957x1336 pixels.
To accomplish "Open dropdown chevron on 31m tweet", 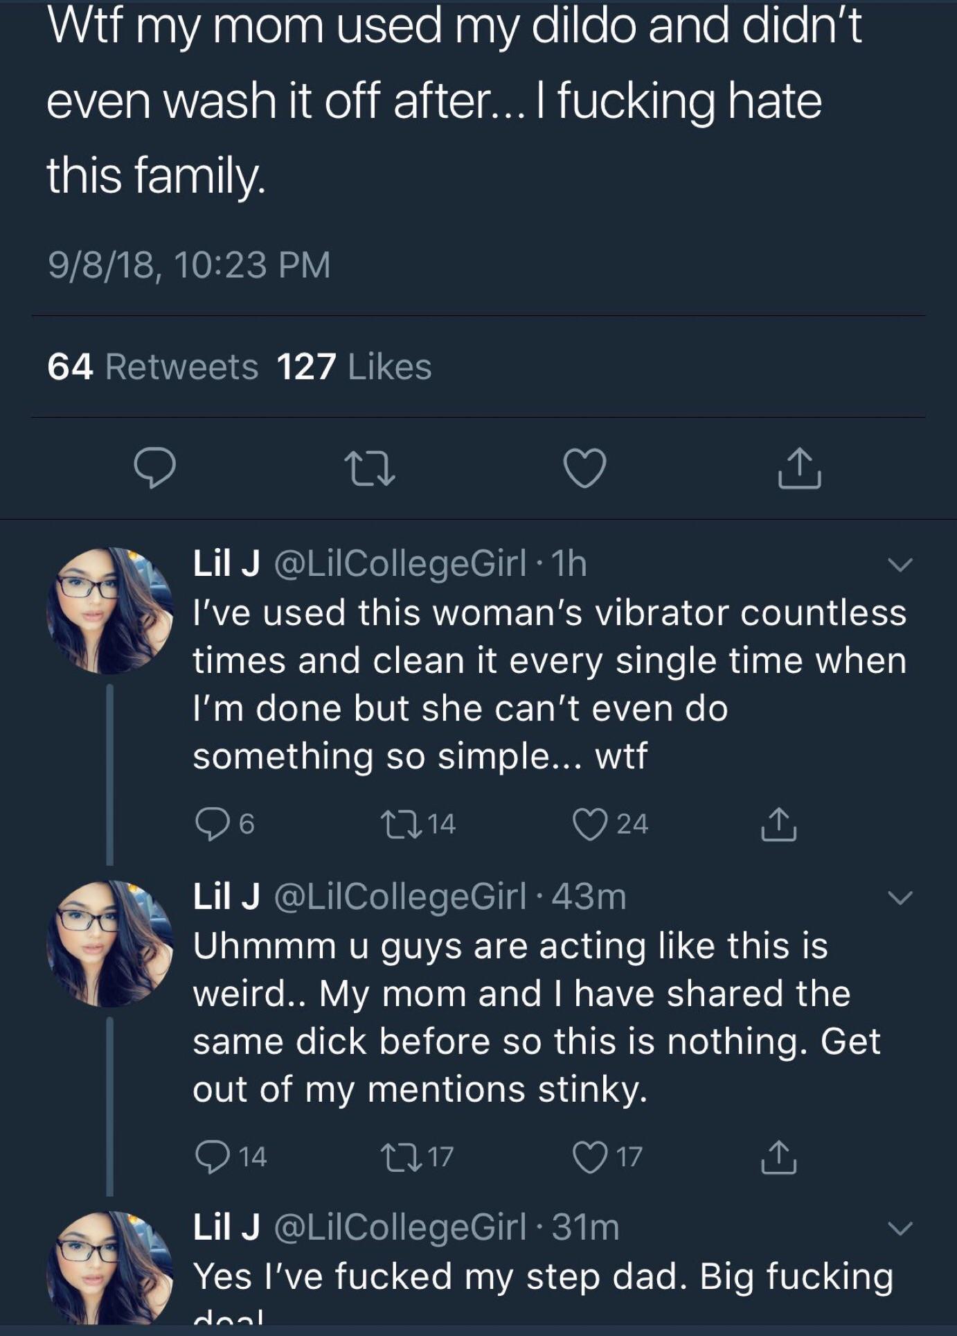I will (900, 1229).
